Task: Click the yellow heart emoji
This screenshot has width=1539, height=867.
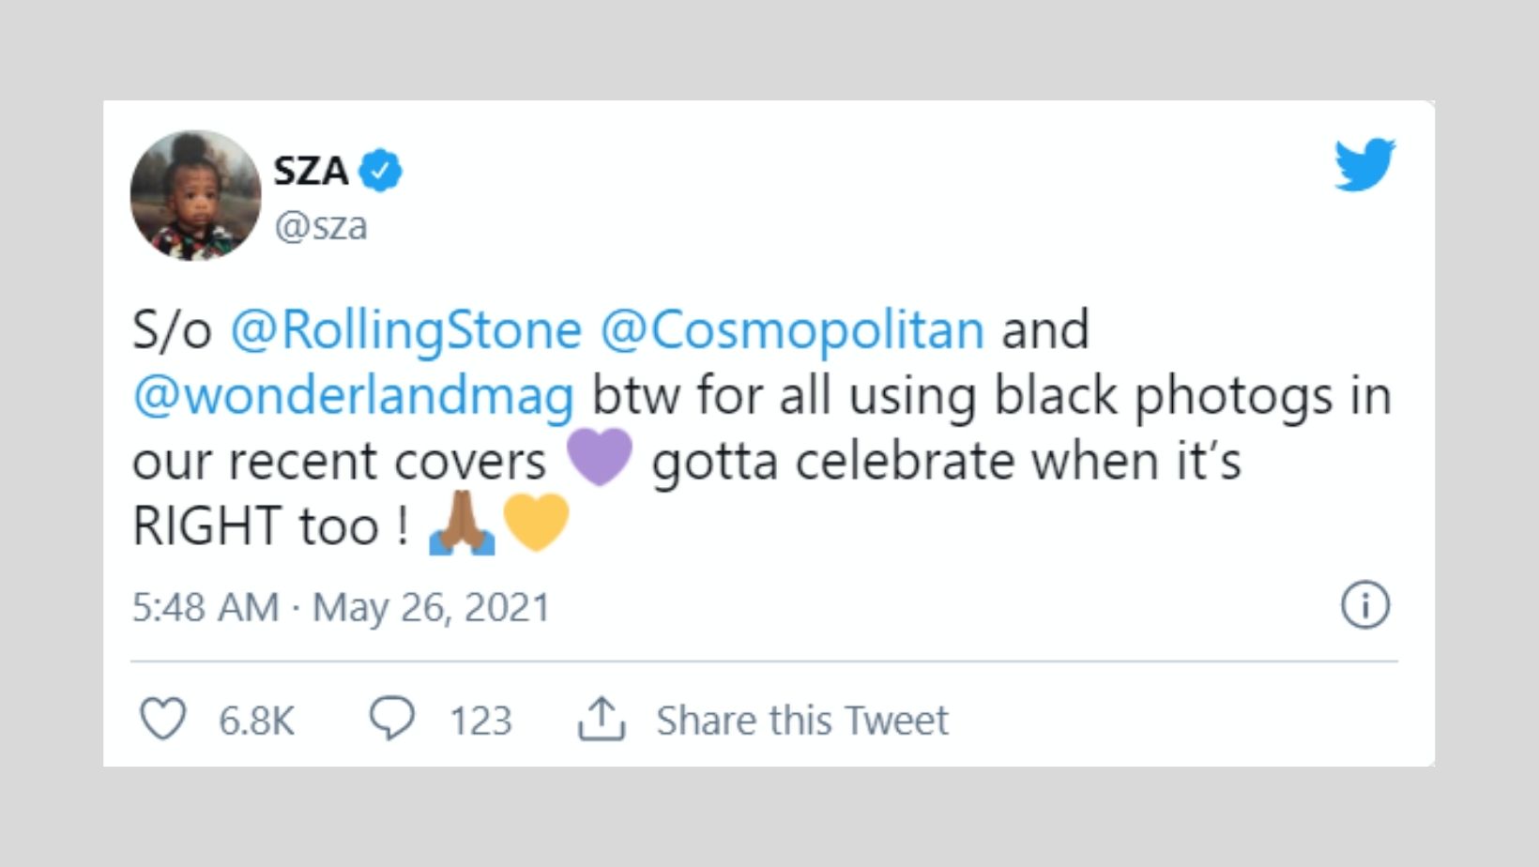Action: pyautogui.click(x=536, y=522)
